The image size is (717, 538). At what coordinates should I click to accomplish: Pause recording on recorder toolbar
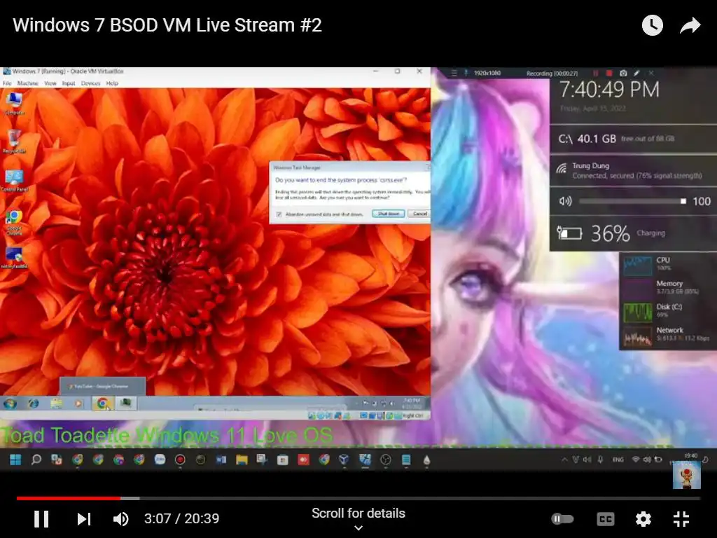[595, 73]
